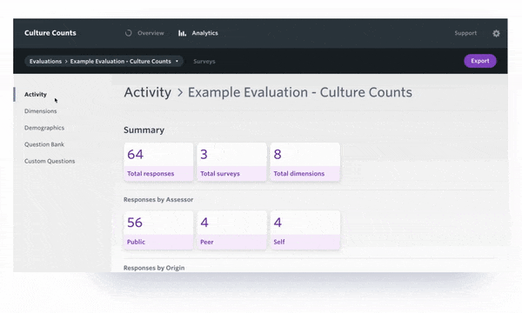Open Demographics in the sidebar
This screenshot has width=522, height=313.
44,128
